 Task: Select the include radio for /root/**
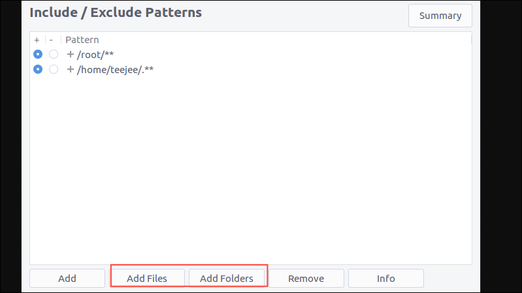38,54
